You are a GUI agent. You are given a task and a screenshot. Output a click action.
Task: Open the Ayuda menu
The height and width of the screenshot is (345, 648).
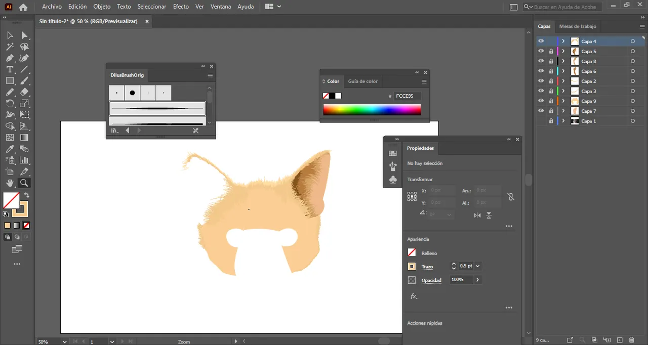coord(246,7)
